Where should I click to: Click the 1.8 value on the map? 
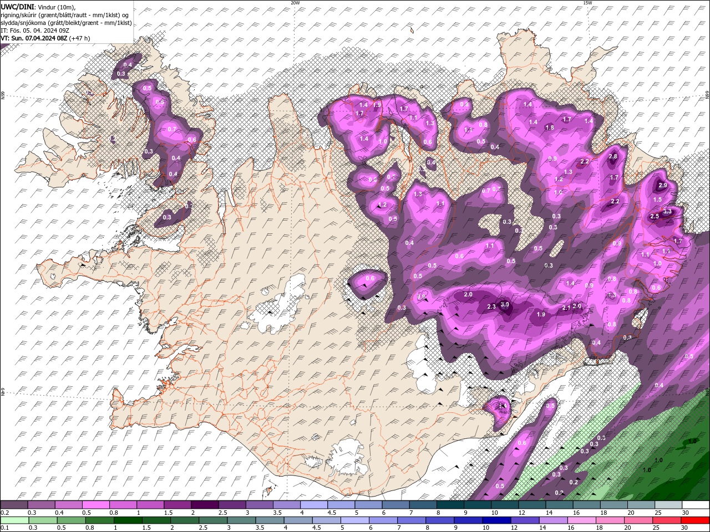(x=550, y=127)
